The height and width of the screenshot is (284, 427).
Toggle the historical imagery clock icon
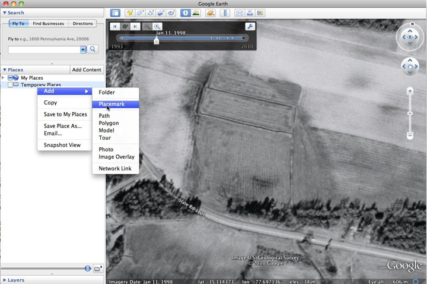(x=186, y=12)
